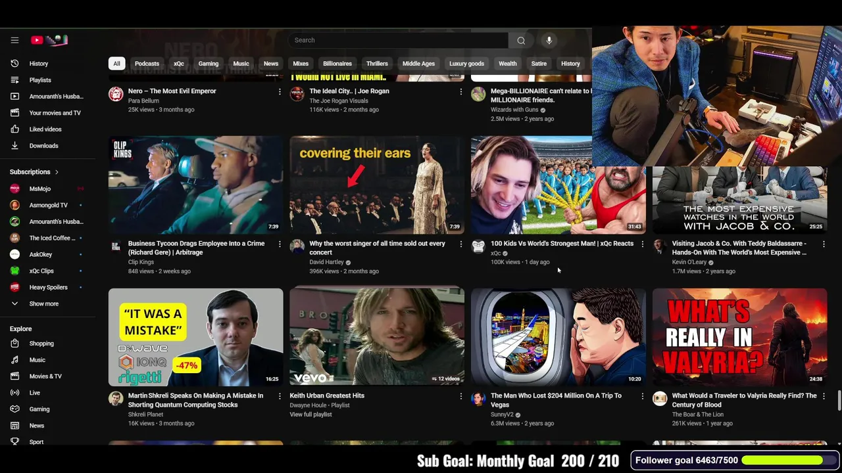Open The Boar & The Lion channel link

(698, 415)
